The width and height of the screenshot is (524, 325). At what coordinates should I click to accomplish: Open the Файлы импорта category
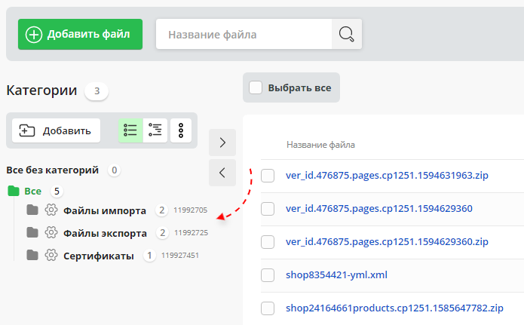coord(106,210)
